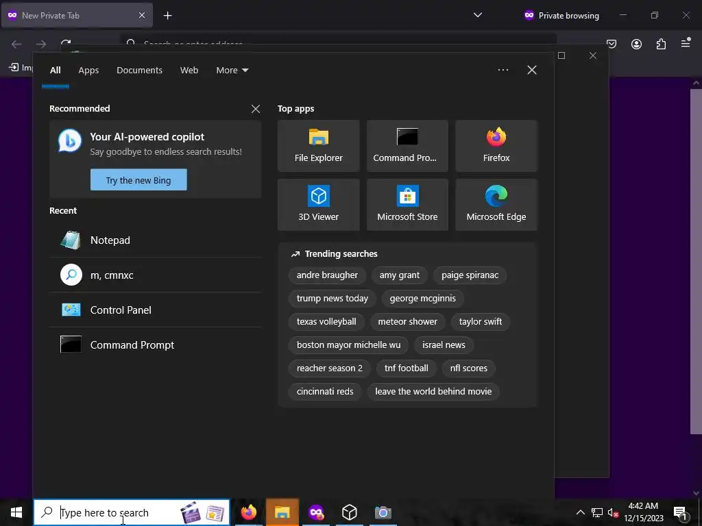
Task: Click the muted volume tray icon
Action: [x=613, y=512]
